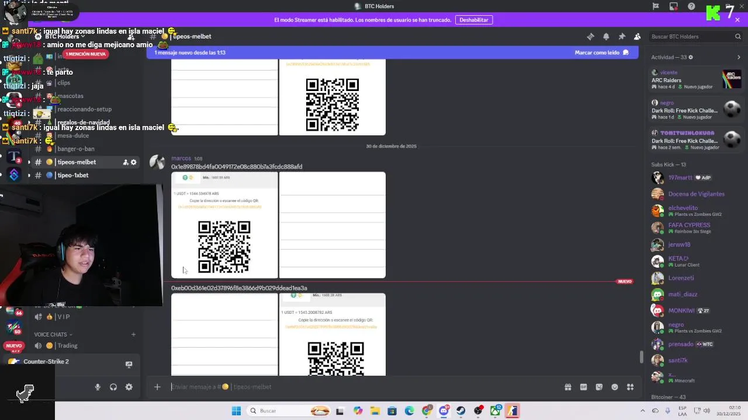Add channel with plus beside VOICE CHATS
748x420 pixels.
pyautogui.click(x=133, y=334)
